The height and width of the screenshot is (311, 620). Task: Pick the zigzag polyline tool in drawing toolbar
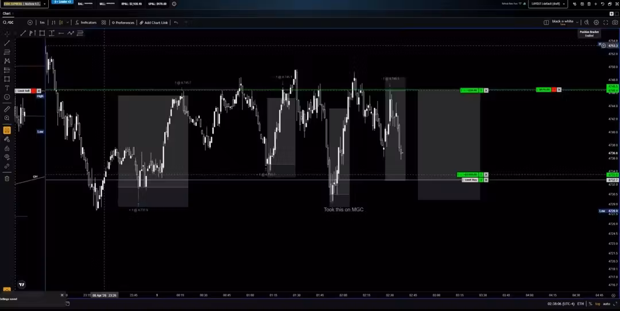(x=71, y=33)
